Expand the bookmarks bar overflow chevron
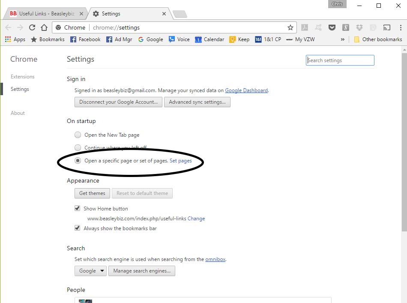Screen dimensions: 407x303 pyautogui.click(x=343, y=39)
